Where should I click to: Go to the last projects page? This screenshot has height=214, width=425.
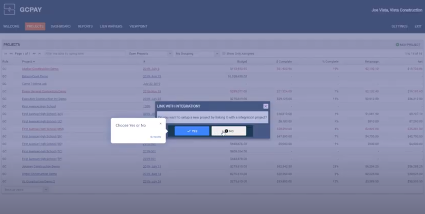(x=39, y=53)
